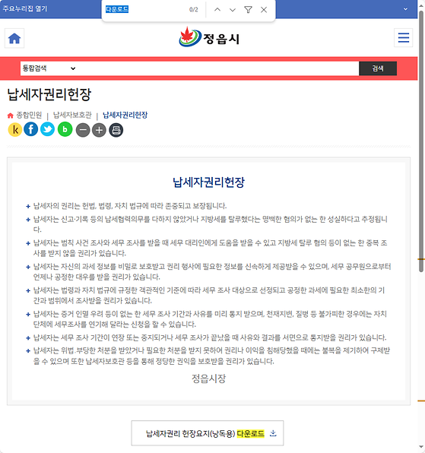Click the find-in-page text field
This screenshot has height=453, width=425.
(144, 10)
